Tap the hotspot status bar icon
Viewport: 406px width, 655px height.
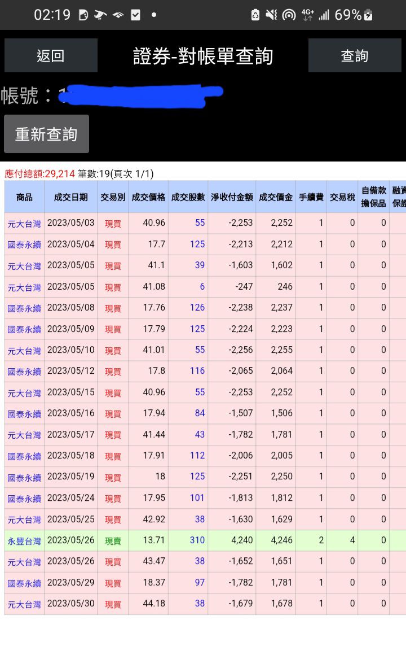coord(289,15)
